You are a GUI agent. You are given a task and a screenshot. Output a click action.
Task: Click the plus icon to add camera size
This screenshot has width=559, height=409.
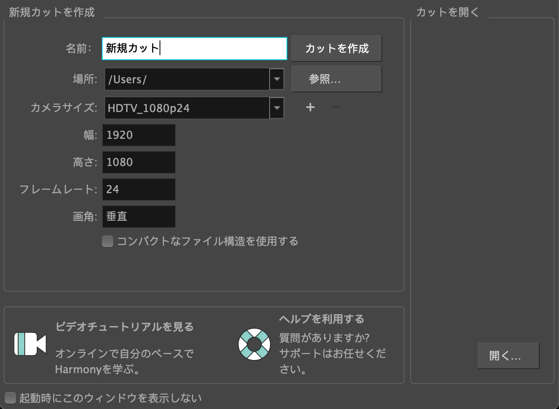pyautogui.click(x=310, y=108)
